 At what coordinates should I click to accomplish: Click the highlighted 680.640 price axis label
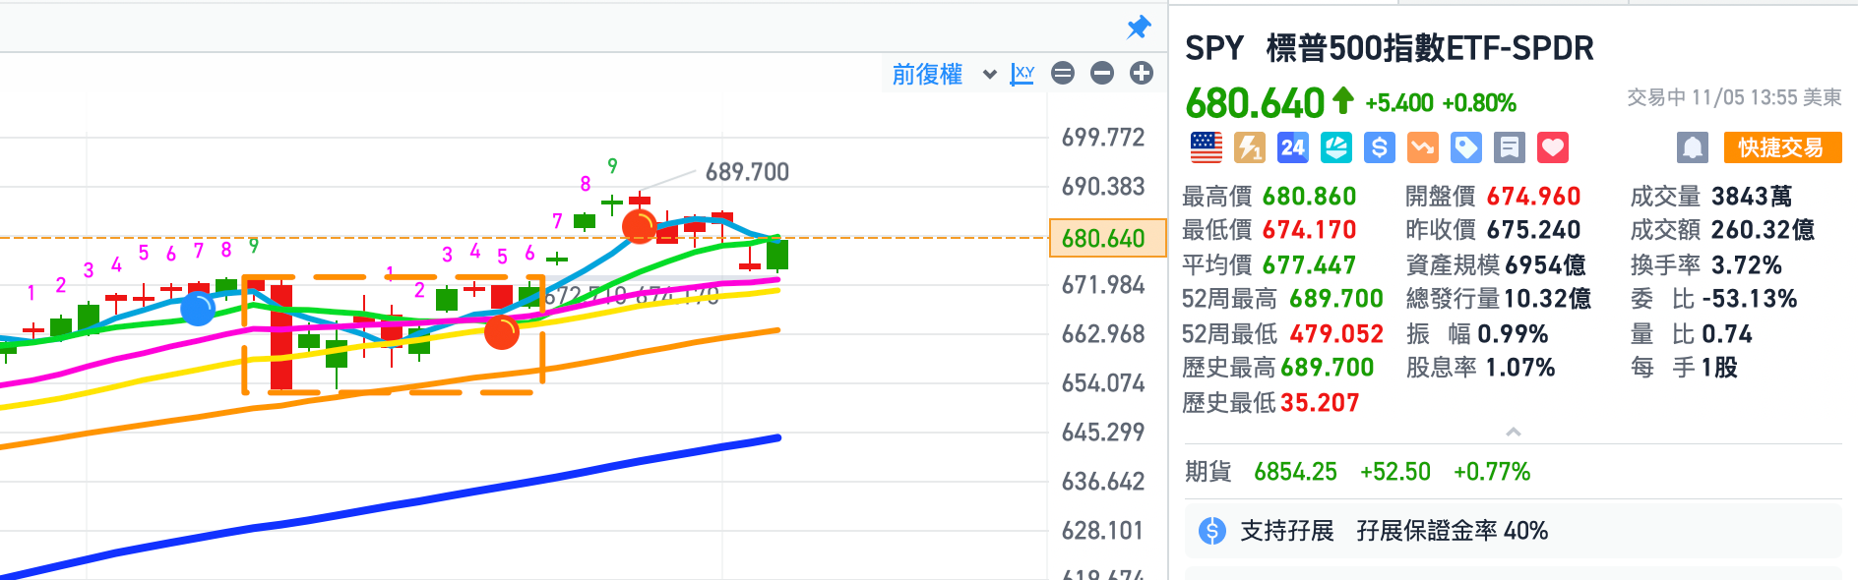point(1107,239)
